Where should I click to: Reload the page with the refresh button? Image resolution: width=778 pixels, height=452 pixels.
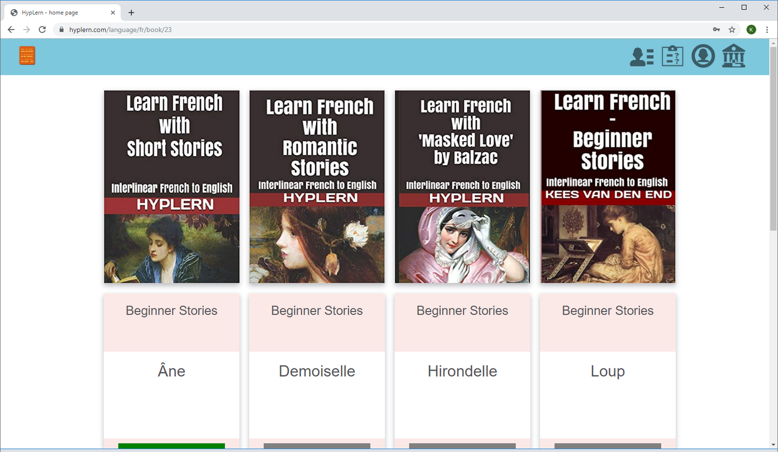42,30
